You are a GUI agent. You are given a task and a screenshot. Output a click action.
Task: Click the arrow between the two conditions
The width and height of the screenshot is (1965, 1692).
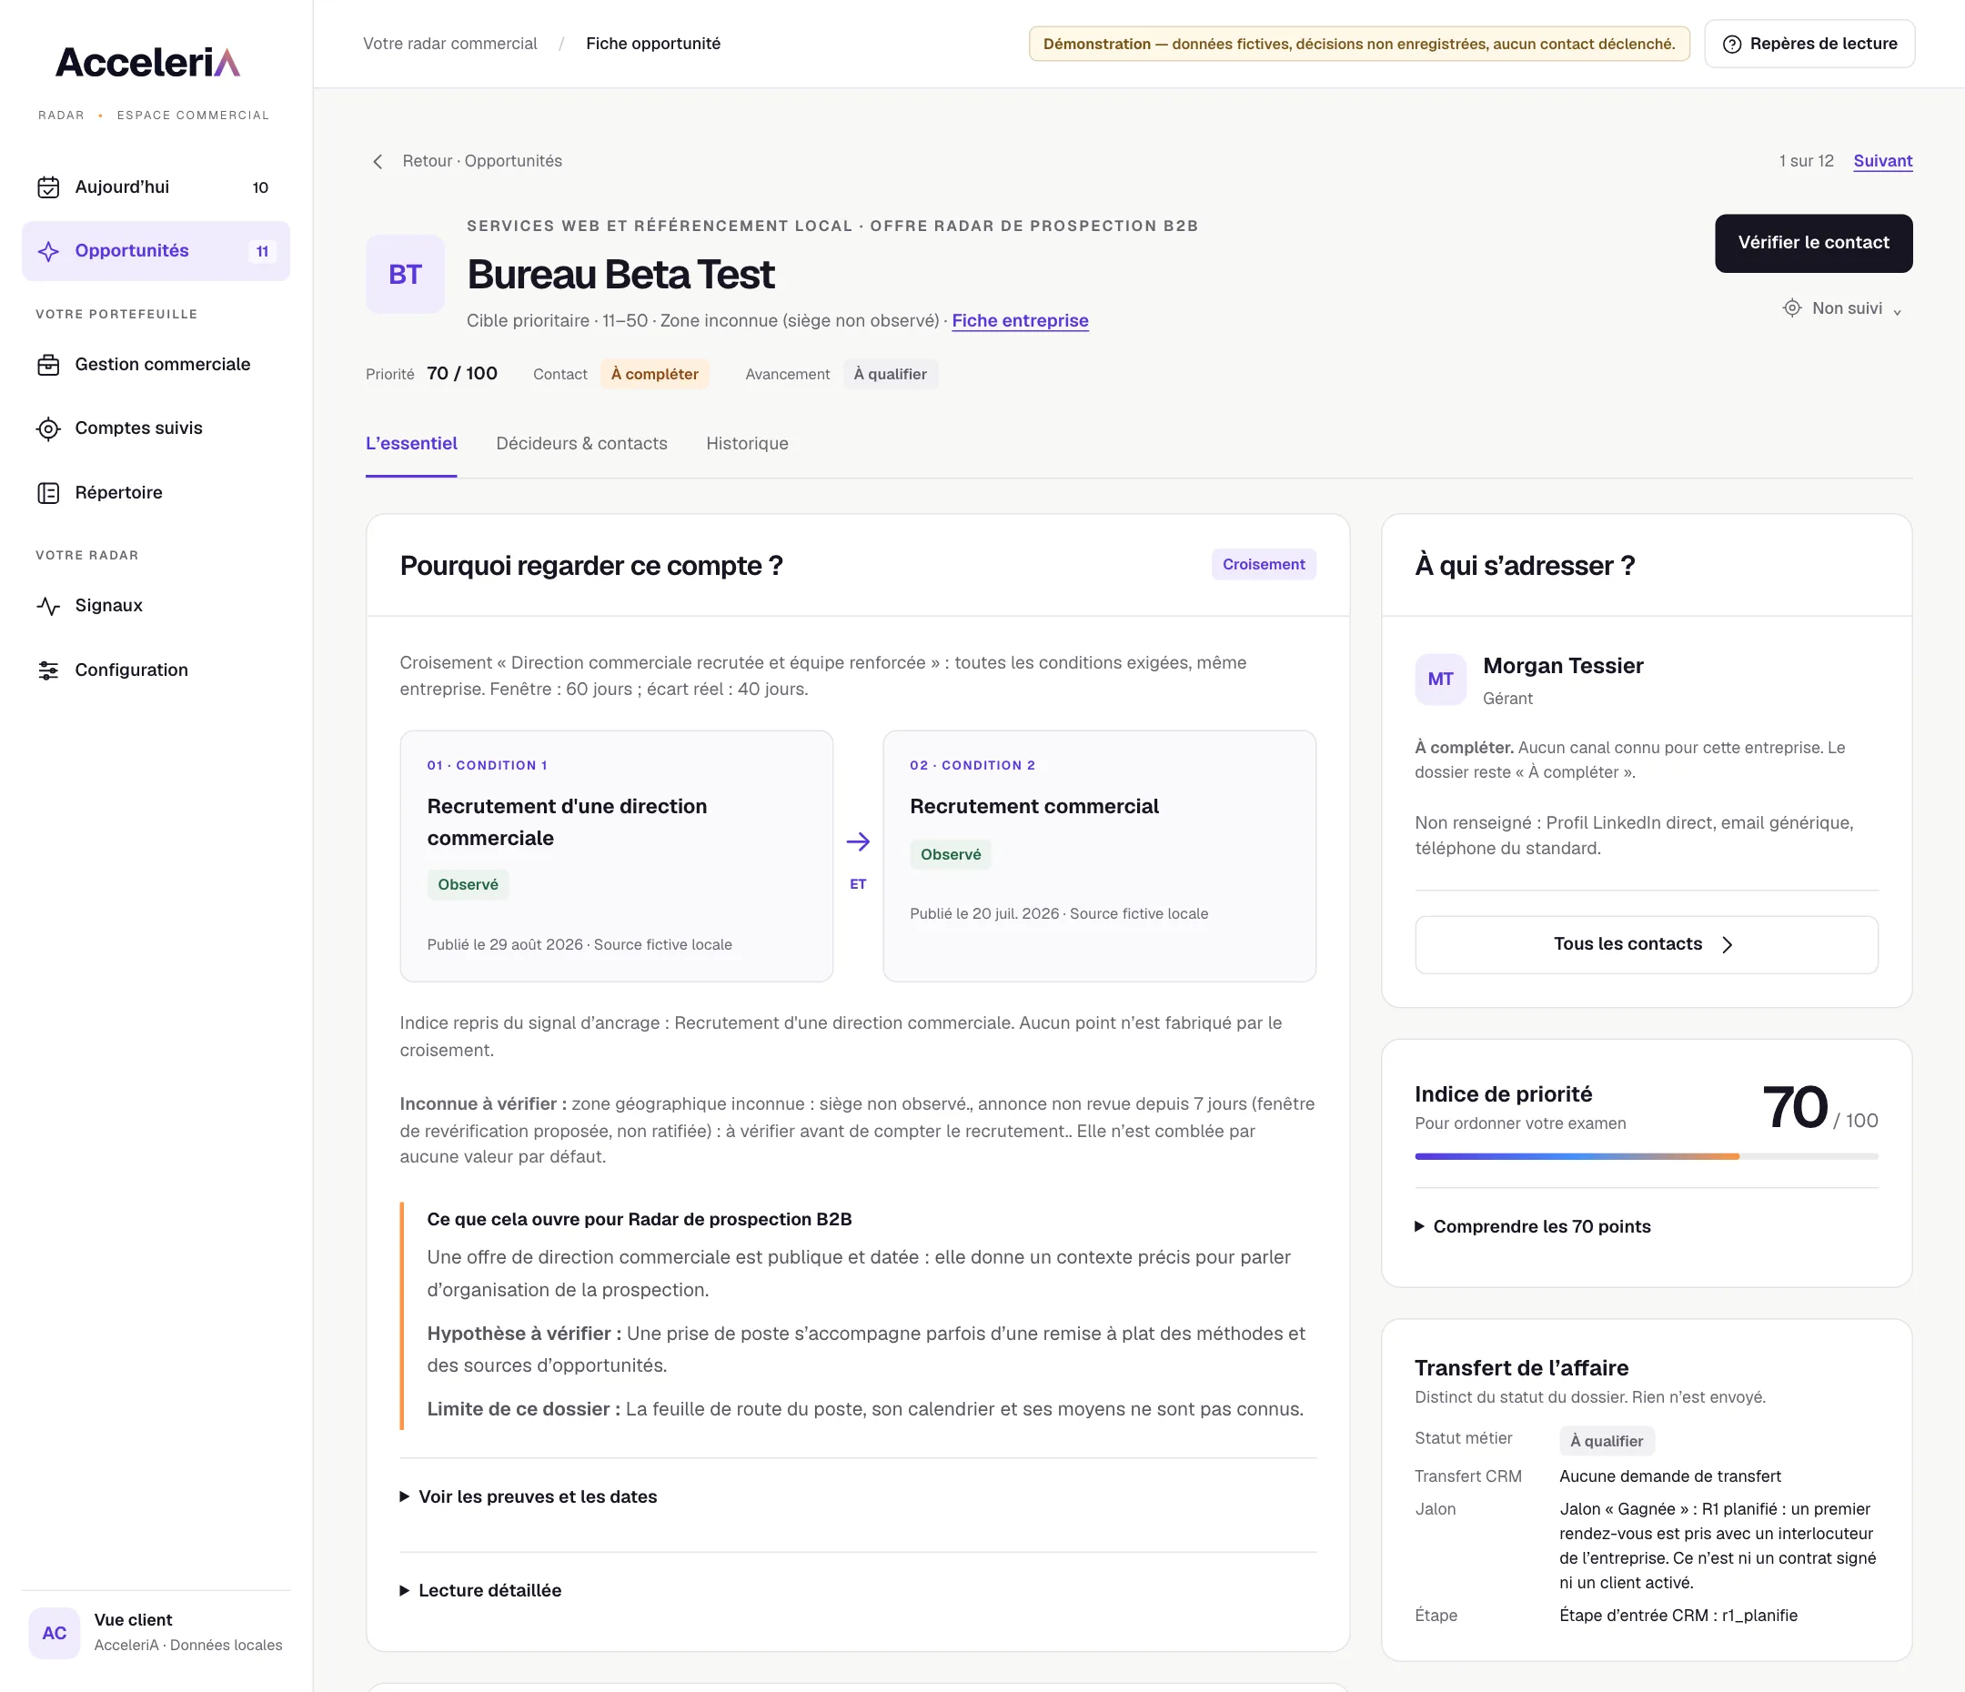tap(858, 841)
